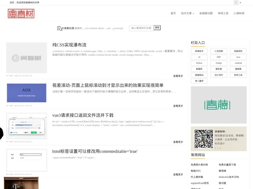Click the wooden cabinet video thumbnail
This screenshot has height=189, width=253.
pyautogui.click(x=21, y=183)
